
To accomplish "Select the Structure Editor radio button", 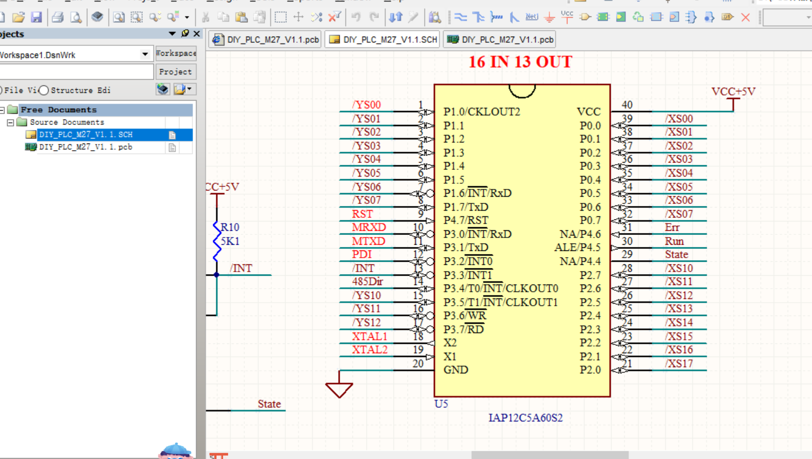I will coord(44,90).
